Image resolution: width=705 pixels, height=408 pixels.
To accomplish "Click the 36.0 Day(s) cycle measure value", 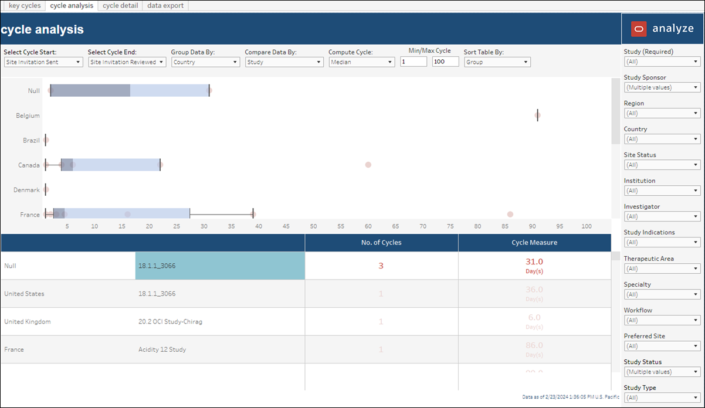I will (534, 293).
